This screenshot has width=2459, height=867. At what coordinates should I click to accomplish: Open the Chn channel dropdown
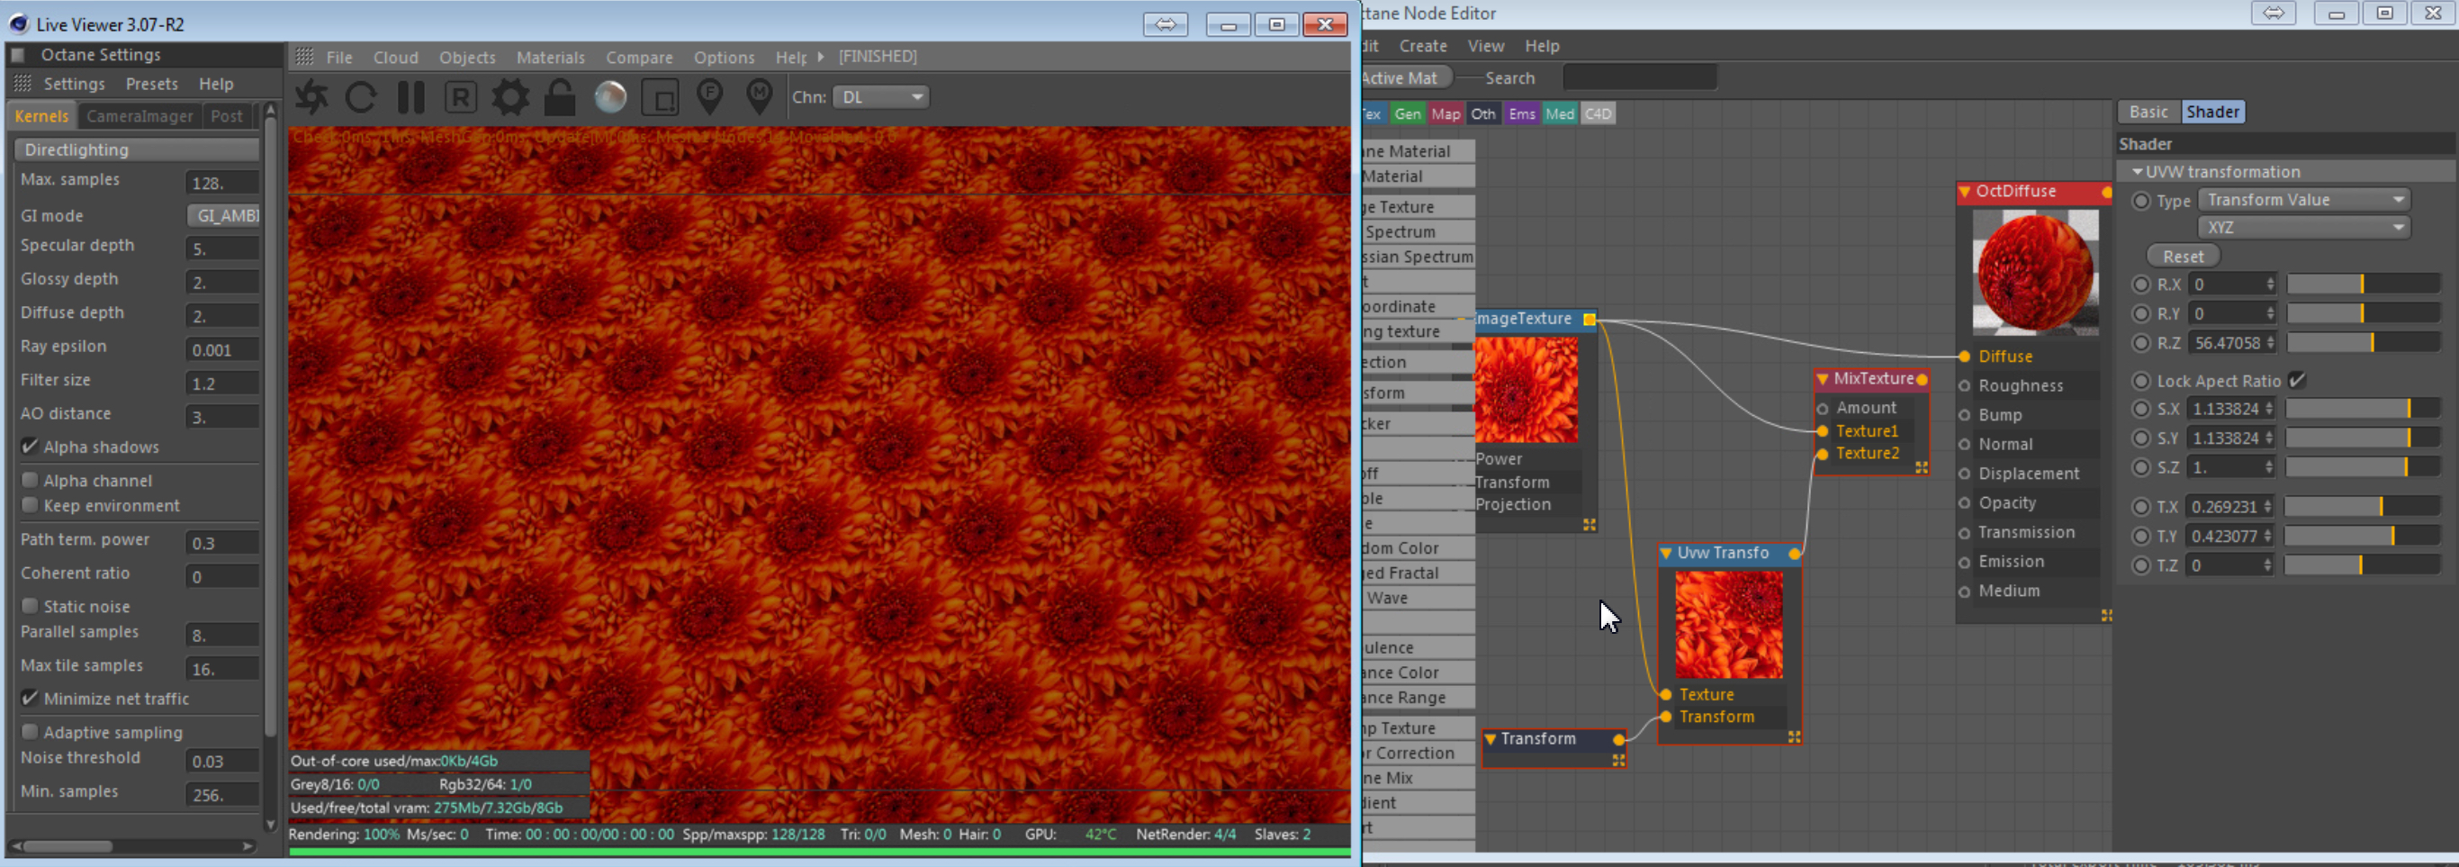tap(880, 97)
